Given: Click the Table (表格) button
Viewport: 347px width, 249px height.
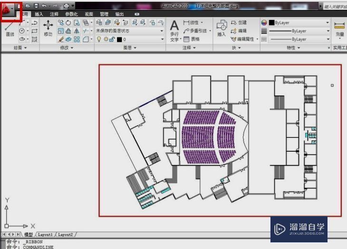Looking at the screenshot, I should coord(192,39).
